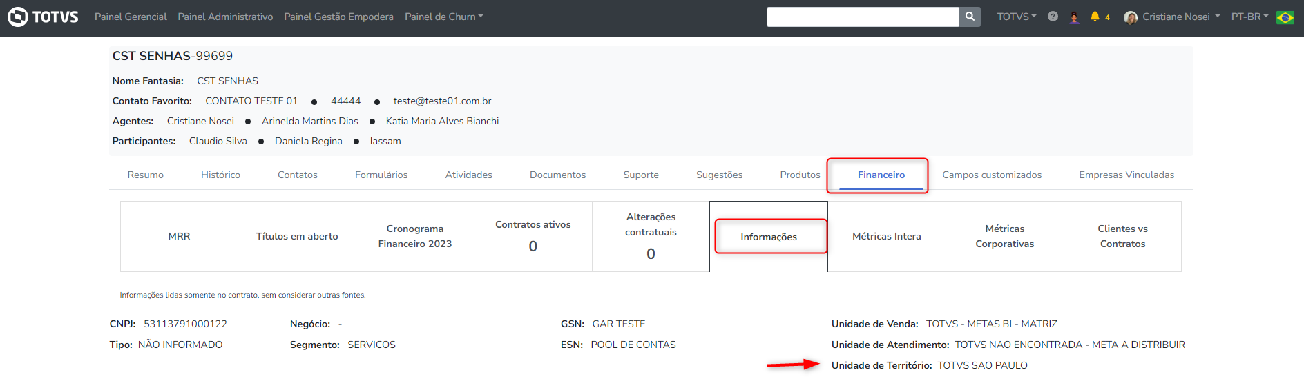Open the PT-BR language dropdown
This screenshot has width=1304, height=388.
click(1249, 17)
